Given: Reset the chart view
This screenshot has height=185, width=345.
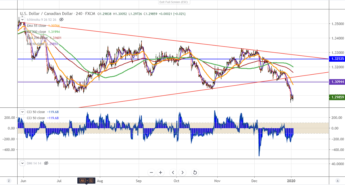Looking at the screenshot, I should pyautogui.click(x=195, y=173).
